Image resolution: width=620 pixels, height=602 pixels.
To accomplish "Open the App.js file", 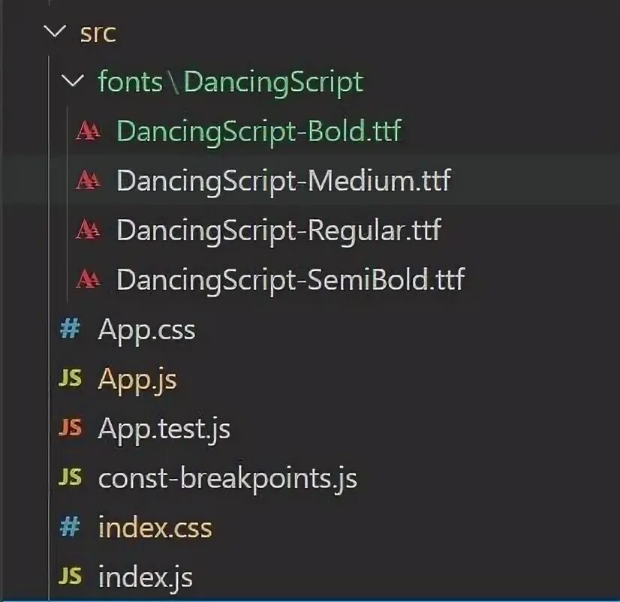I will 137,380.
